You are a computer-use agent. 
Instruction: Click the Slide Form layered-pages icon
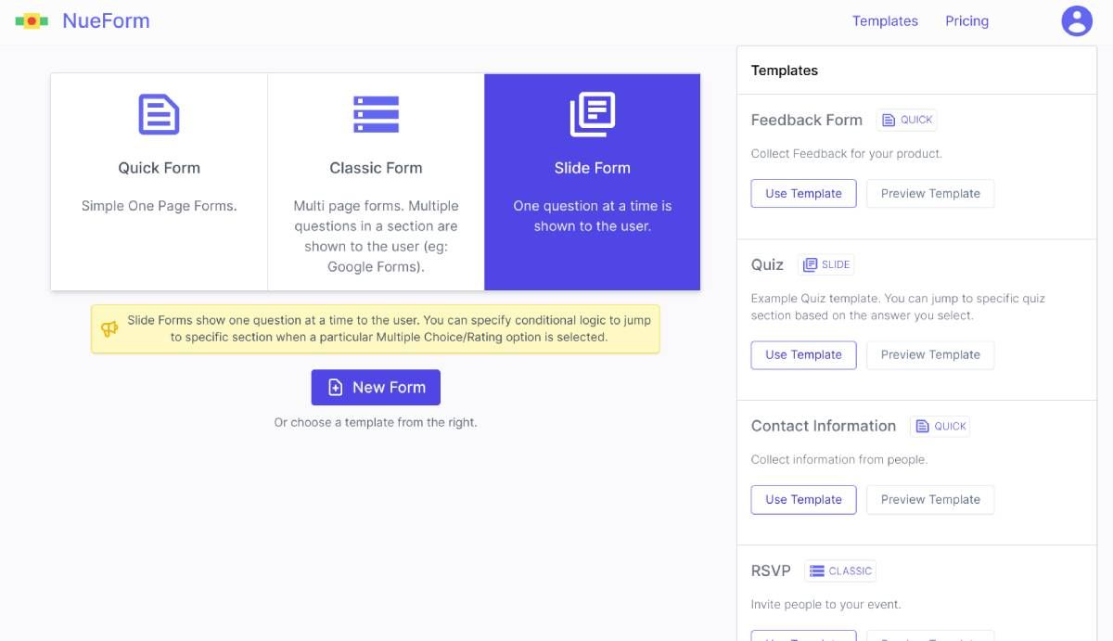592,114
